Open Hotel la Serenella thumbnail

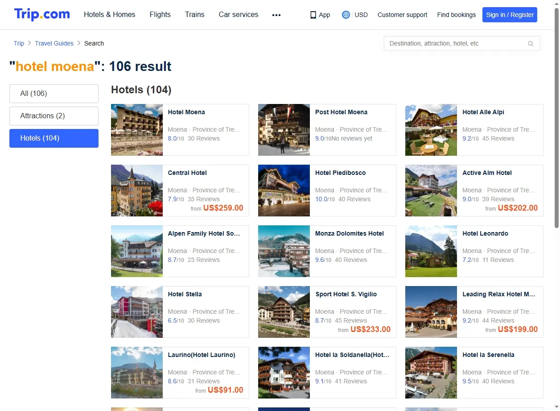[x=431, y=373]
